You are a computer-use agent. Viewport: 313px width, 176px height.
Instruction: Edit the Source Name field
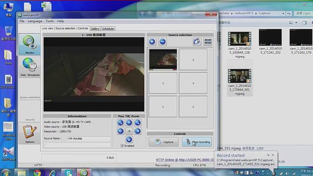88,138
